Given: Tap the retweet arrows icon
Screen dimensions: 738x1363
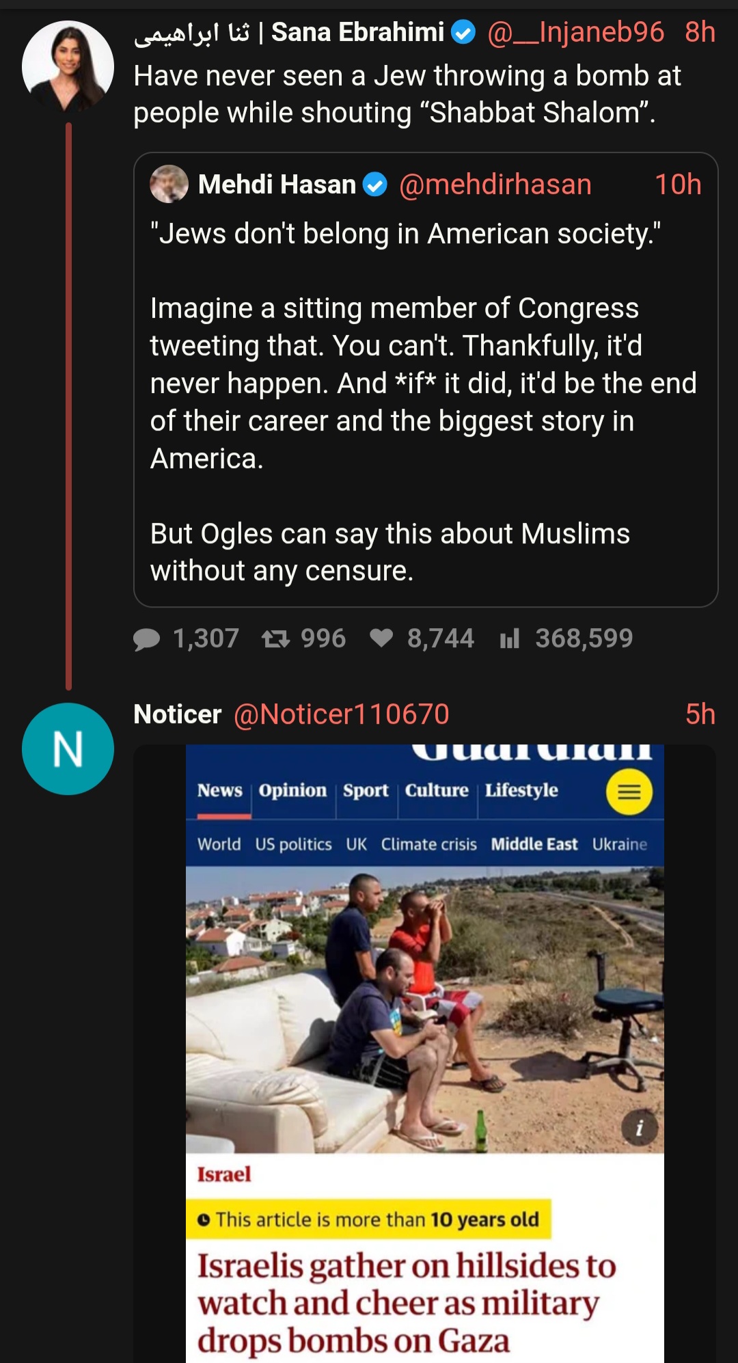Looking at the screenshot, I should pos(276,639).
